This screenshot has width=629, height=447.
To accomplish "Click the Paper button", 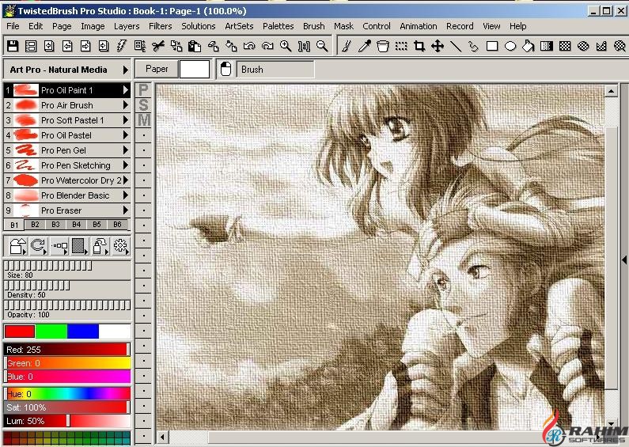I will pos(157,69).
